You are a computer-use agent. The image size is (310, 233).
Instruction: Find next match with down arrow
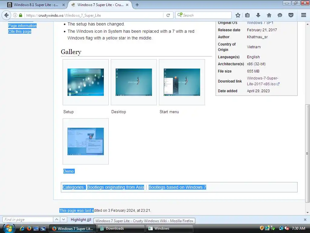63,220
